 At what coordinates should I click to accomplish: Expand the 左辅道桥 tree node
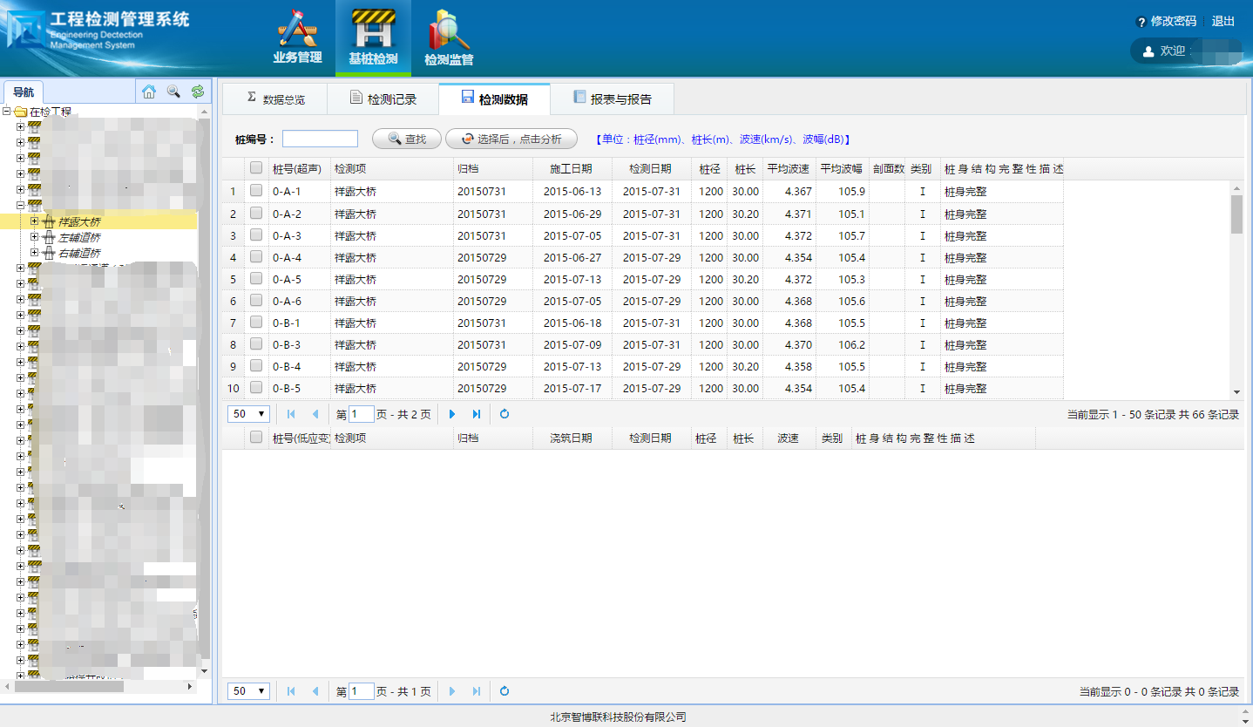tap(35, 236)
